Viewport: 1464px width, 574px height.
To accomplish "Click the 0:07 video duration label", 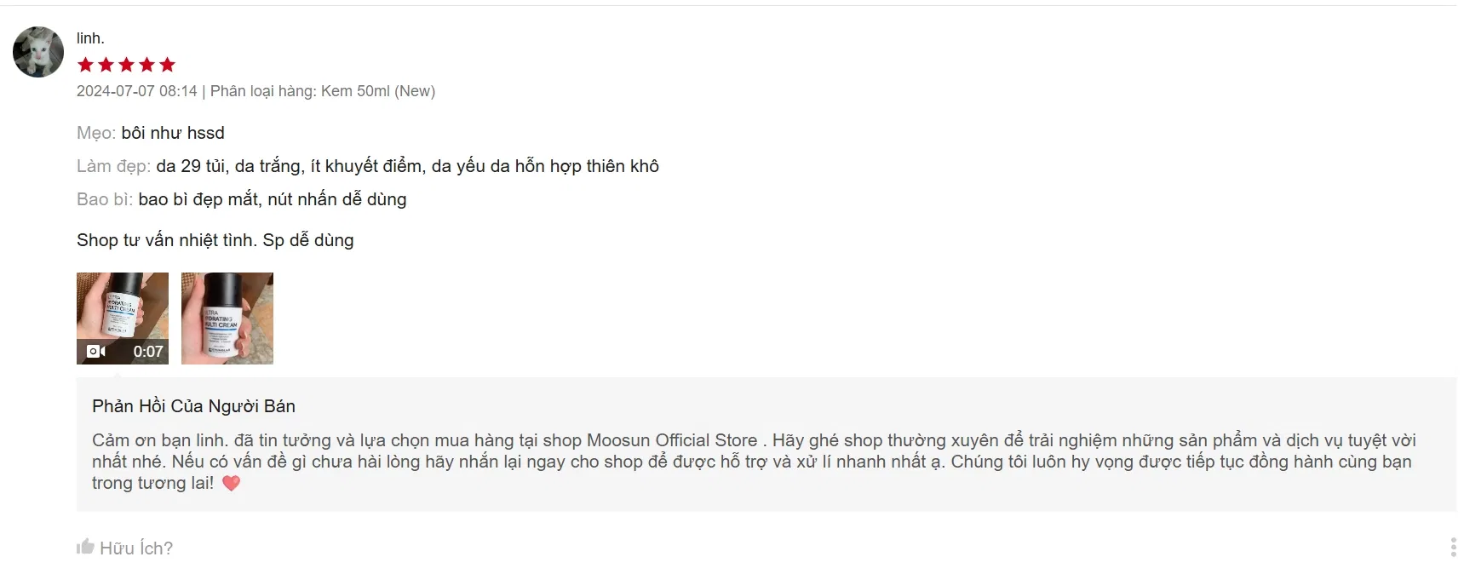I will (148, 352).
